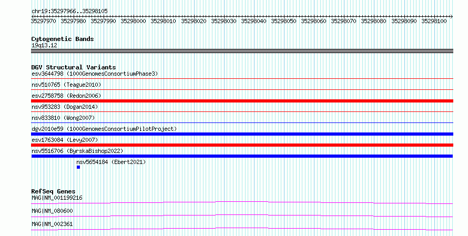Click the nsv5516706 (ByrskaBishop2022) label
Screen dimensions: 468x236
(77, 151)
